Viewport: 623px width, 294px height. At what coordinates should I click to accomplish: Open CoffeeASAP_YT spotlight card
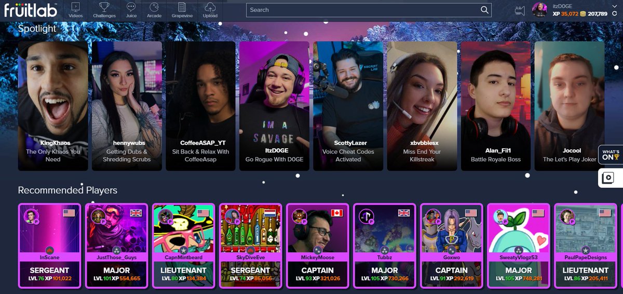tap(200, 106)
